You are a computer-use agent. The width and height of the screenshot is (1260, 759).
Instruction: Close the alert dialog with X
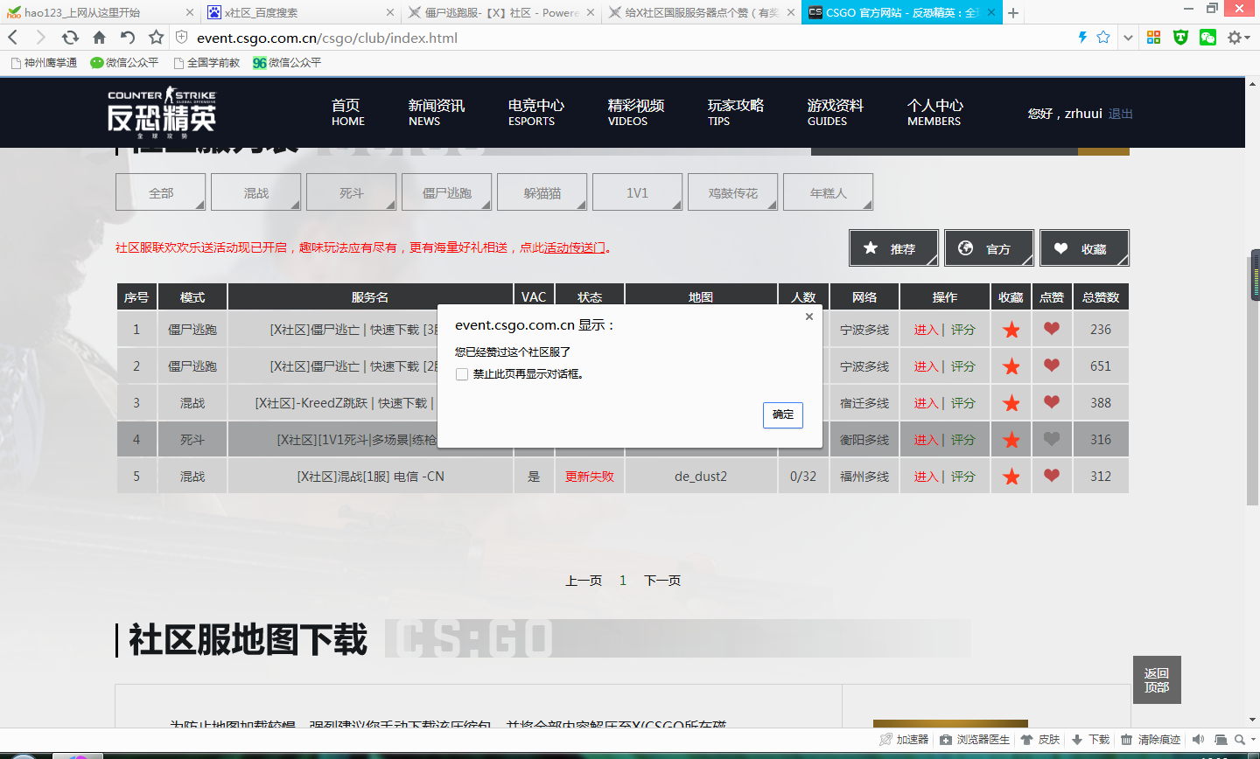(808, 317)
